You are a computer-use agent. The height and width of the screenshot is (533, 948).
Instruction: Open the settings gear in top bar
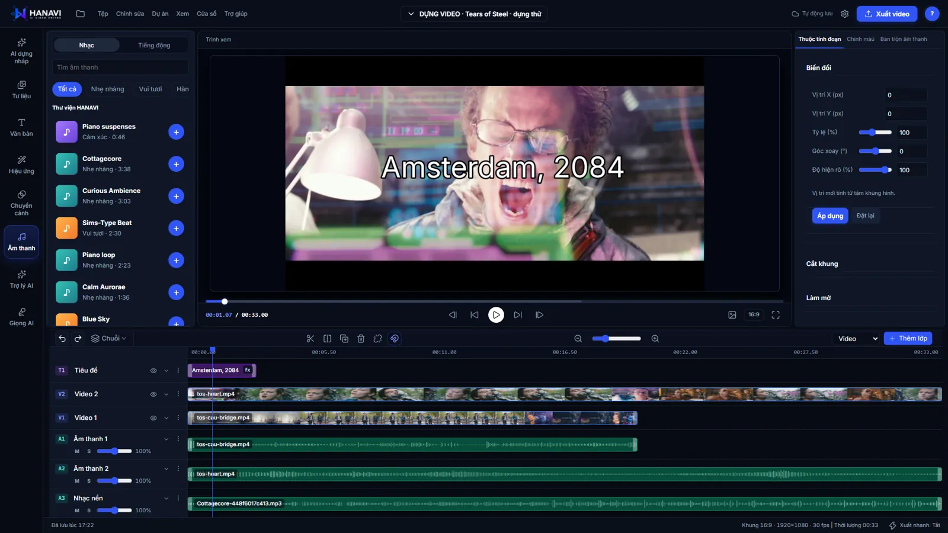845,14
